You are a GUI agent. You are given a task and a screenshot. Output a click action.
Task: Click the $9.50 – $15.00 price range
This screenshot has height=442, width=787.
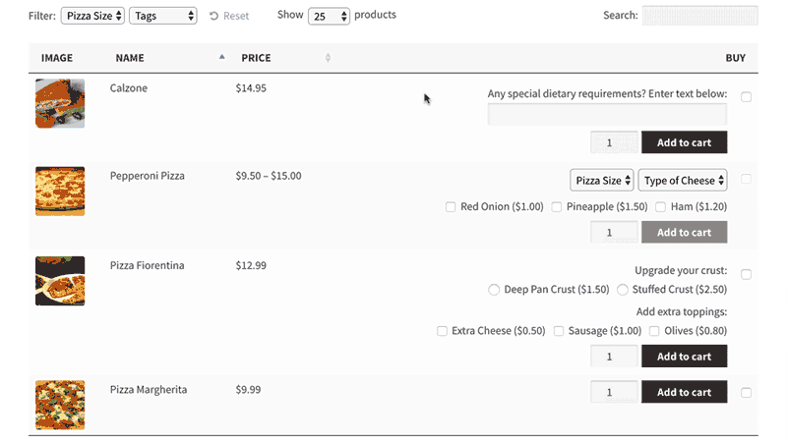269,176
